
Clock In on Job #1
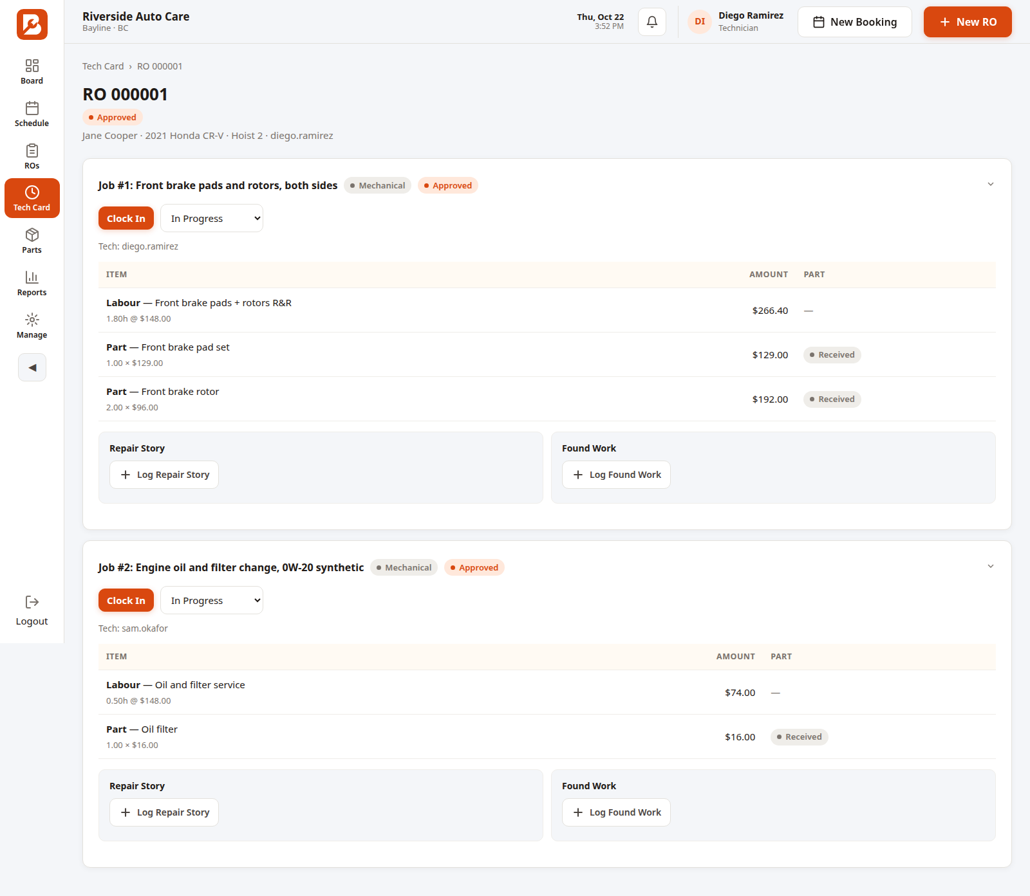click(x=126, y=218)
